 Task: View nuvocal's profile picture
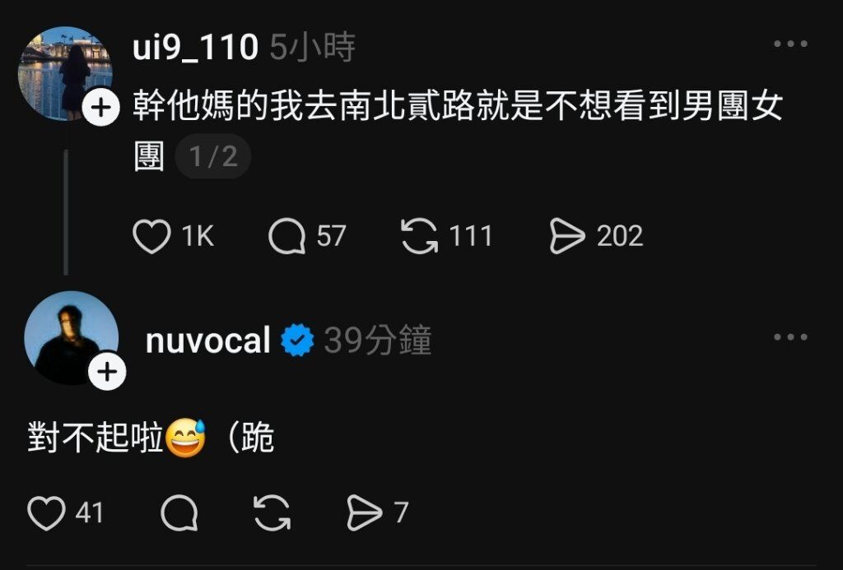(71, 338)
